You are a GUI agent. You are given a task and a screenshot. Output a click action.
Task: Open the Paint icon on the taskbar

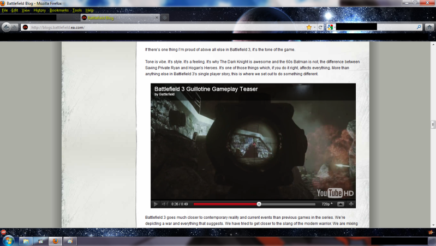(70, 241)
